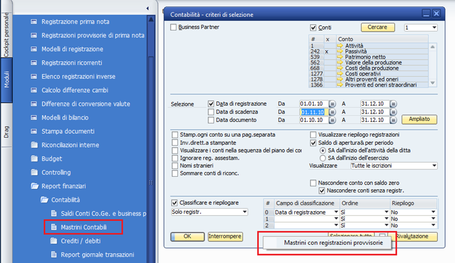Open the Tutte le iscrizioni dropdown
The width and height of the screenshot is (455, 263).
[x=394, y=166]
